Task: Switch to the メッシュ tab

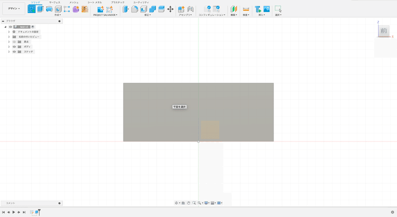Action: [x=74, y=2]
